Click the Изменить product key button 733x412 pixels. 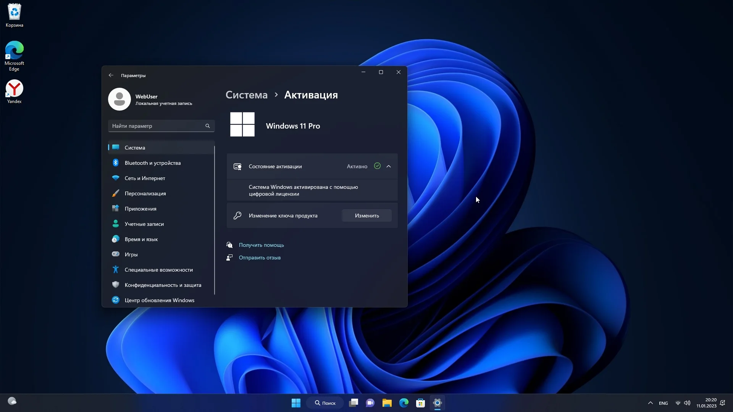click(366, 216)
